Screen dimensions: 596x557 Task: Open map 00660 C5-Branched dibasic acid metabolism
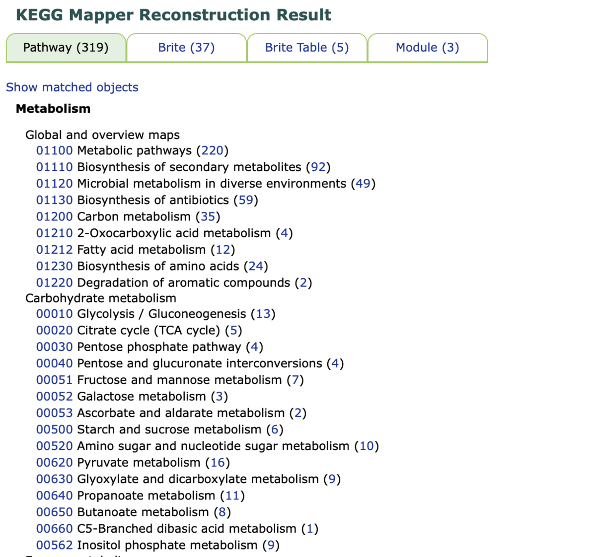coord(55,529)
